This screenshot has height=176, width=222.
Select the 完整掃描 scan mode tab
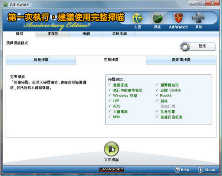pyautogui.click(x=111, y=60)
